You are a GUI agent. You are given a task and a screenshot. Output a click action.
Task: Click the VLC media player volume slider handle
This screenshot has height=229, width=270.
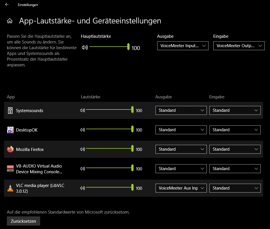[132, 187]
